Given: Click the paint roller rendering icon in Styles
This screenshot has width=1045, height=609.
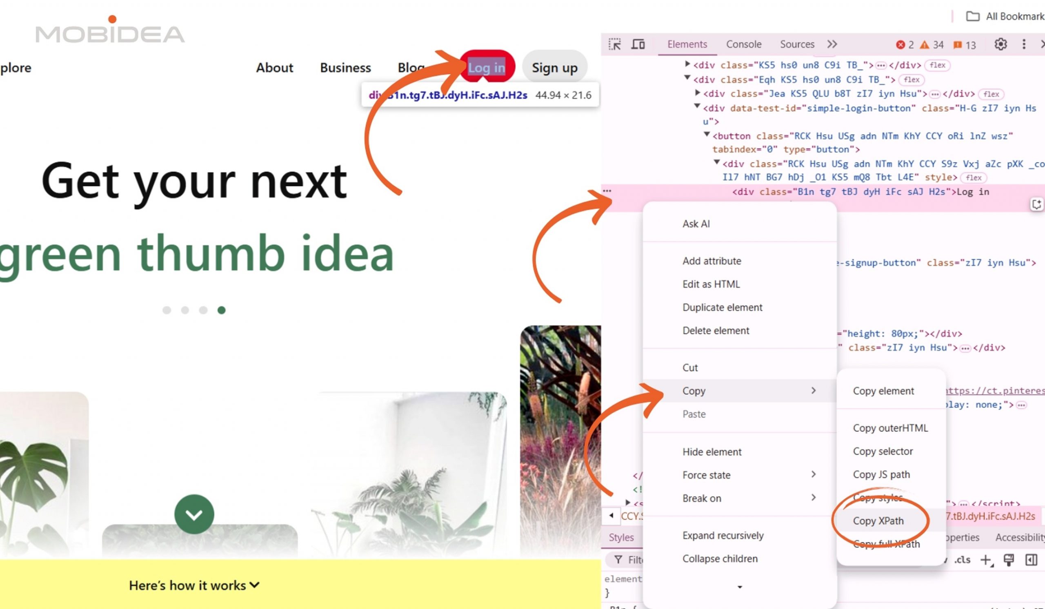Looking at the screenshot, I should [1009, 560].
